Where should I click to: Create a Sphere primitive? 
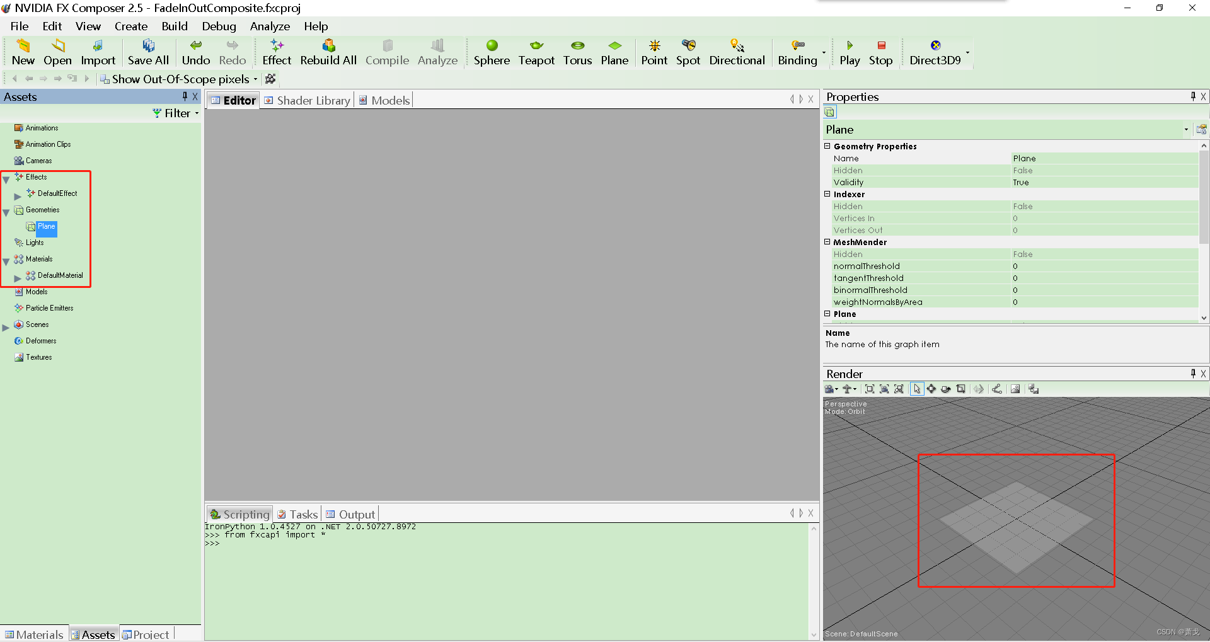click(x=492, y=52)
